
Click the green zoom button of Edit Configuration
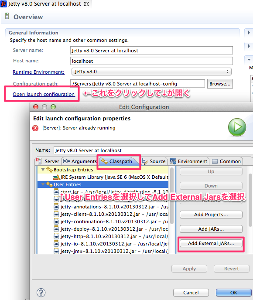tap(53, 107)
